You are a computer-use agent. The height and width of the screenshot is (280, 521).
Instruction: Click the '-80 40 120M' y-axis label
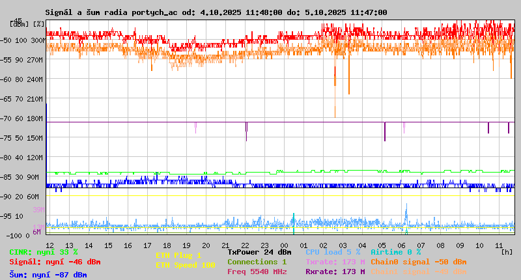(23, 158)
